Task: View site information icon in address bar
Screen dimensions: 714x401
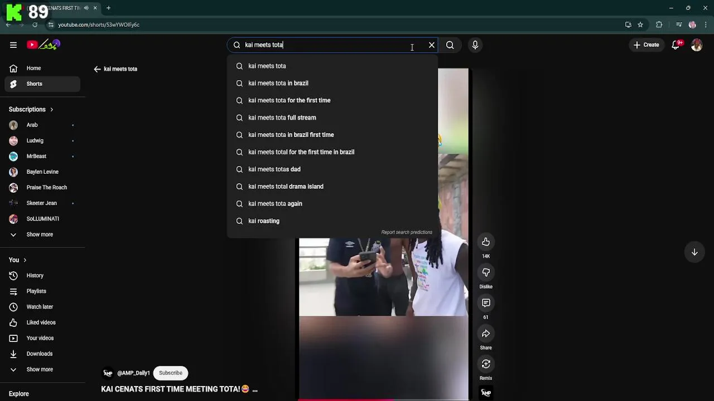Action: tap(51, 25)
